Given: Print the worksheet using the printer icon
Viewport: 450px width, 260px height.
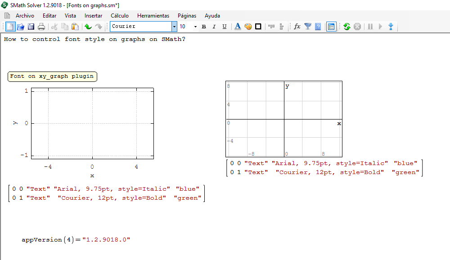Looking at the screenshot, I should pos(41,27).
